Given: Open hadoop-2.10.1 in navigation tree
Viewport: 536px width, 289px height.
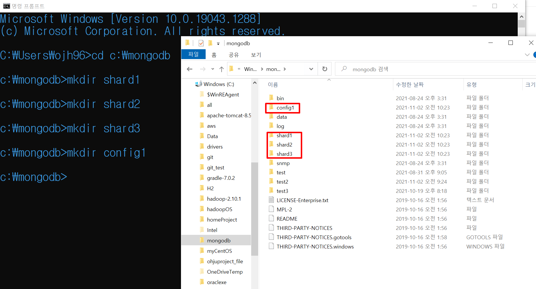Looking at the screenshot, I should click(224, 199).
